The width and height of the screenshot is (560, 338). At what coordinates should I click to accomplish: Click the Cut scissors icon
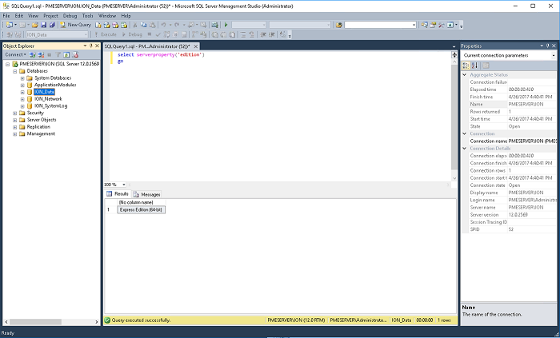click(x=135, y=25)
